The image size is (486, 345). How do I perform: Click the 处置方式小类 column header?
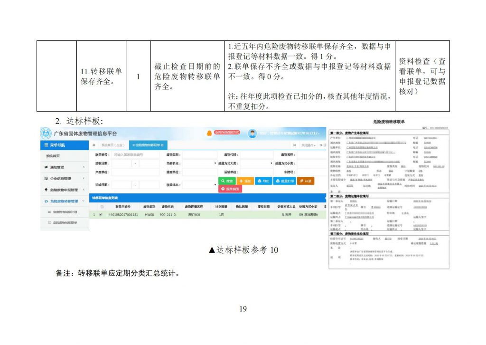[308, 207]
